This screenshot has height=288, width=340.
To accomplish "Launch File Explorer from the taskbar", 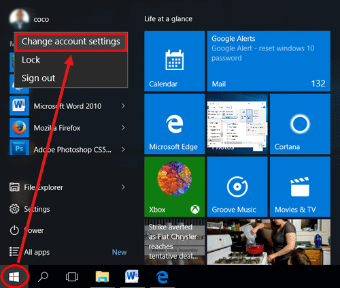I will (x=102, y=276).
